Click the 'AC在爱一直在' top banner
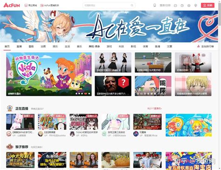 (109, 26)
